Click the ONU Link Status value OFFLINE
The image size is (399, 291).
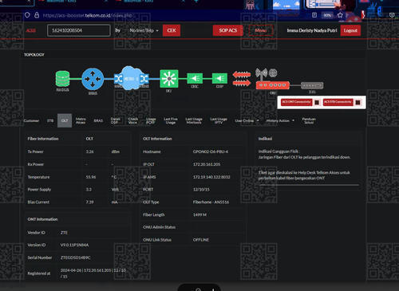click(x=201, y=240)
